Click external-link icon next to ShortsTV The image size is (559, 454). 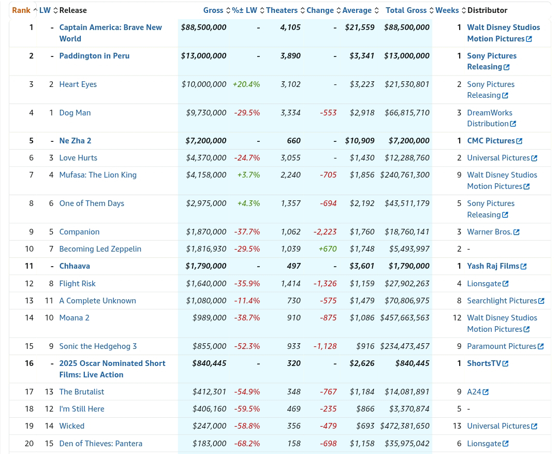pyautogui.click(x=506, y=364)
